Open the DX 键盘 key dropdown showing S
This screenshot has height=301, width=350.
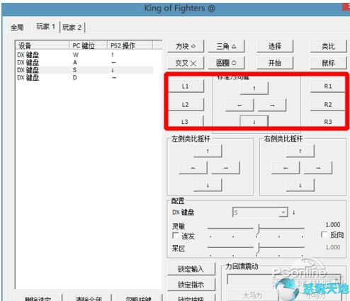(x=260, y=212)
